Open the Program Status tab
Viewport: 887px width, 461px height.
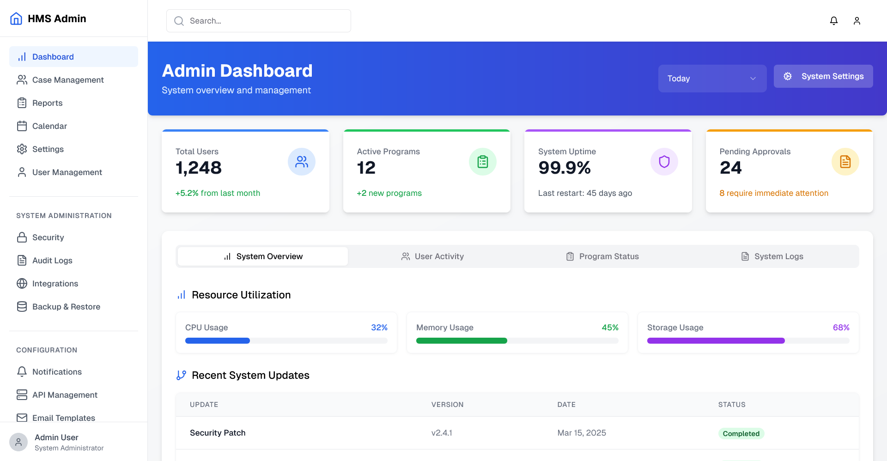click(602, 256)
